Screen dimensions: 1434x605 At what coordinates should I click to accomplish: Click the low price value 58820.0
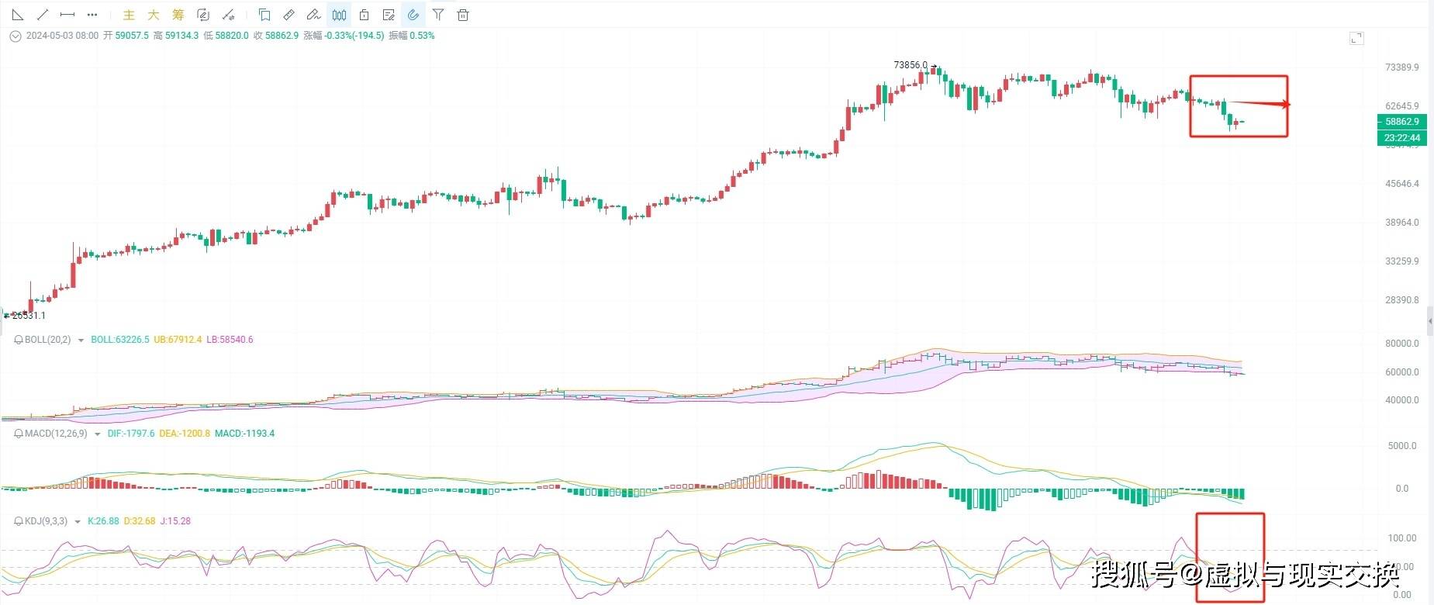(x=232, y=36)
